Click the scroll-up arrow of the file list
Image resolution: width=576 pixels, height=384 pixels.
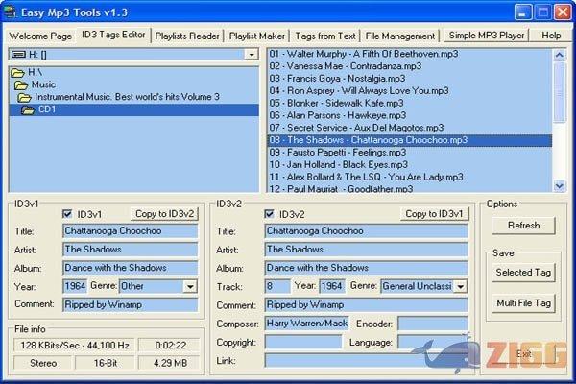point(559,54)
